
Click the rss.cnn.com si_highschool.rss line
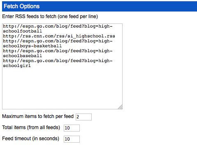coord(59,36)
